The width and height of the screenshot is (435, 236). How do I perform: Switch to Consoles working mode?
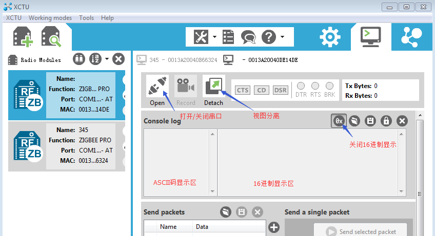point(371,37)
